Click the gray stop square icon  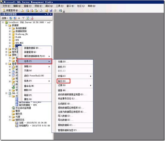pyautogui.click(x=19, y=18)
